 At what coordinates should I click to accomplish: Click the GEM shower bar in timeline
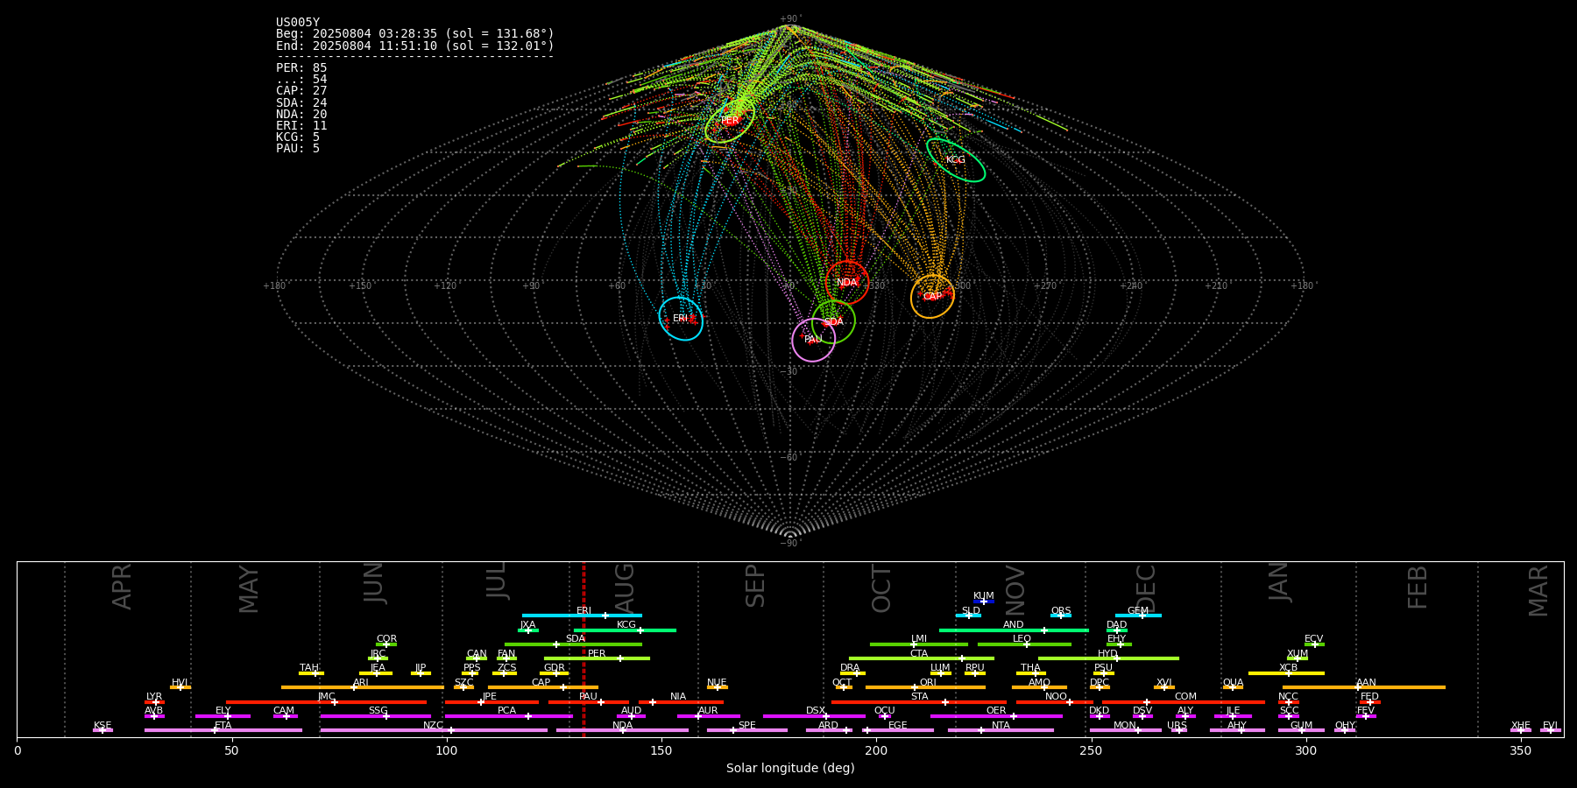point(1138,616)
